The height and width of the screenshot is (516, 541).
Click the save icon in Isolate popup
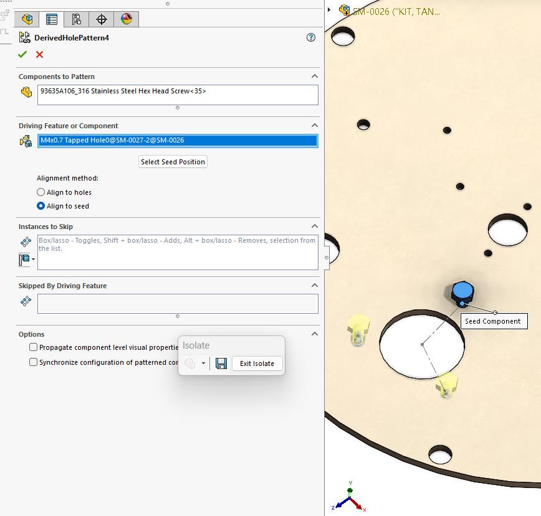pyautogui.click(x=221, y=364)
